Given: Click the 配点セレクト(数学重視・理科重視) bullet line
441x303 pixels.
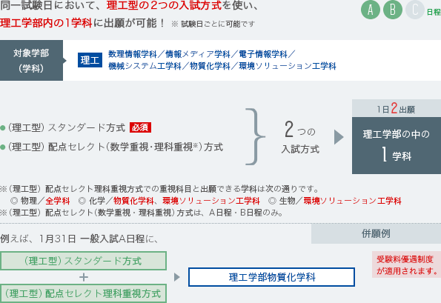Looking at the screenshot, I should click(x=112, y=147).
